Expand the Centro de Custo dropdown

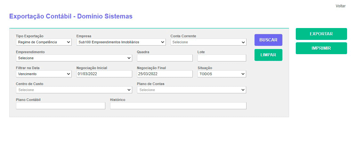coord(74,90)
